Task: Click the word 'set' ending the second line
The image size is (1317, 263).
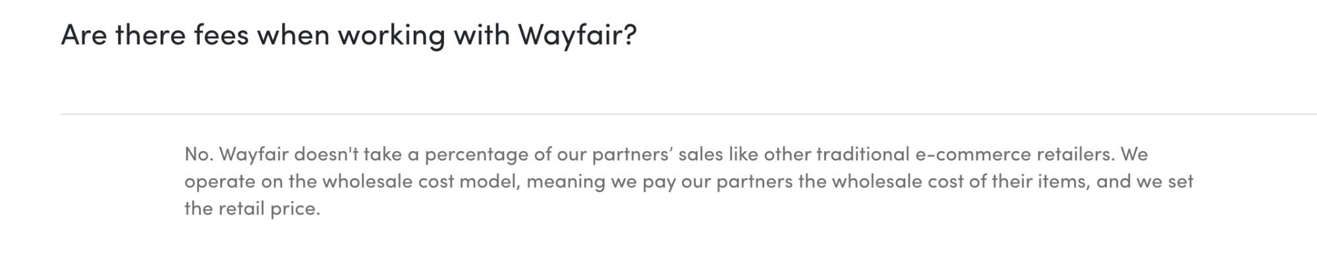Action: click(x=1181, y=181)
